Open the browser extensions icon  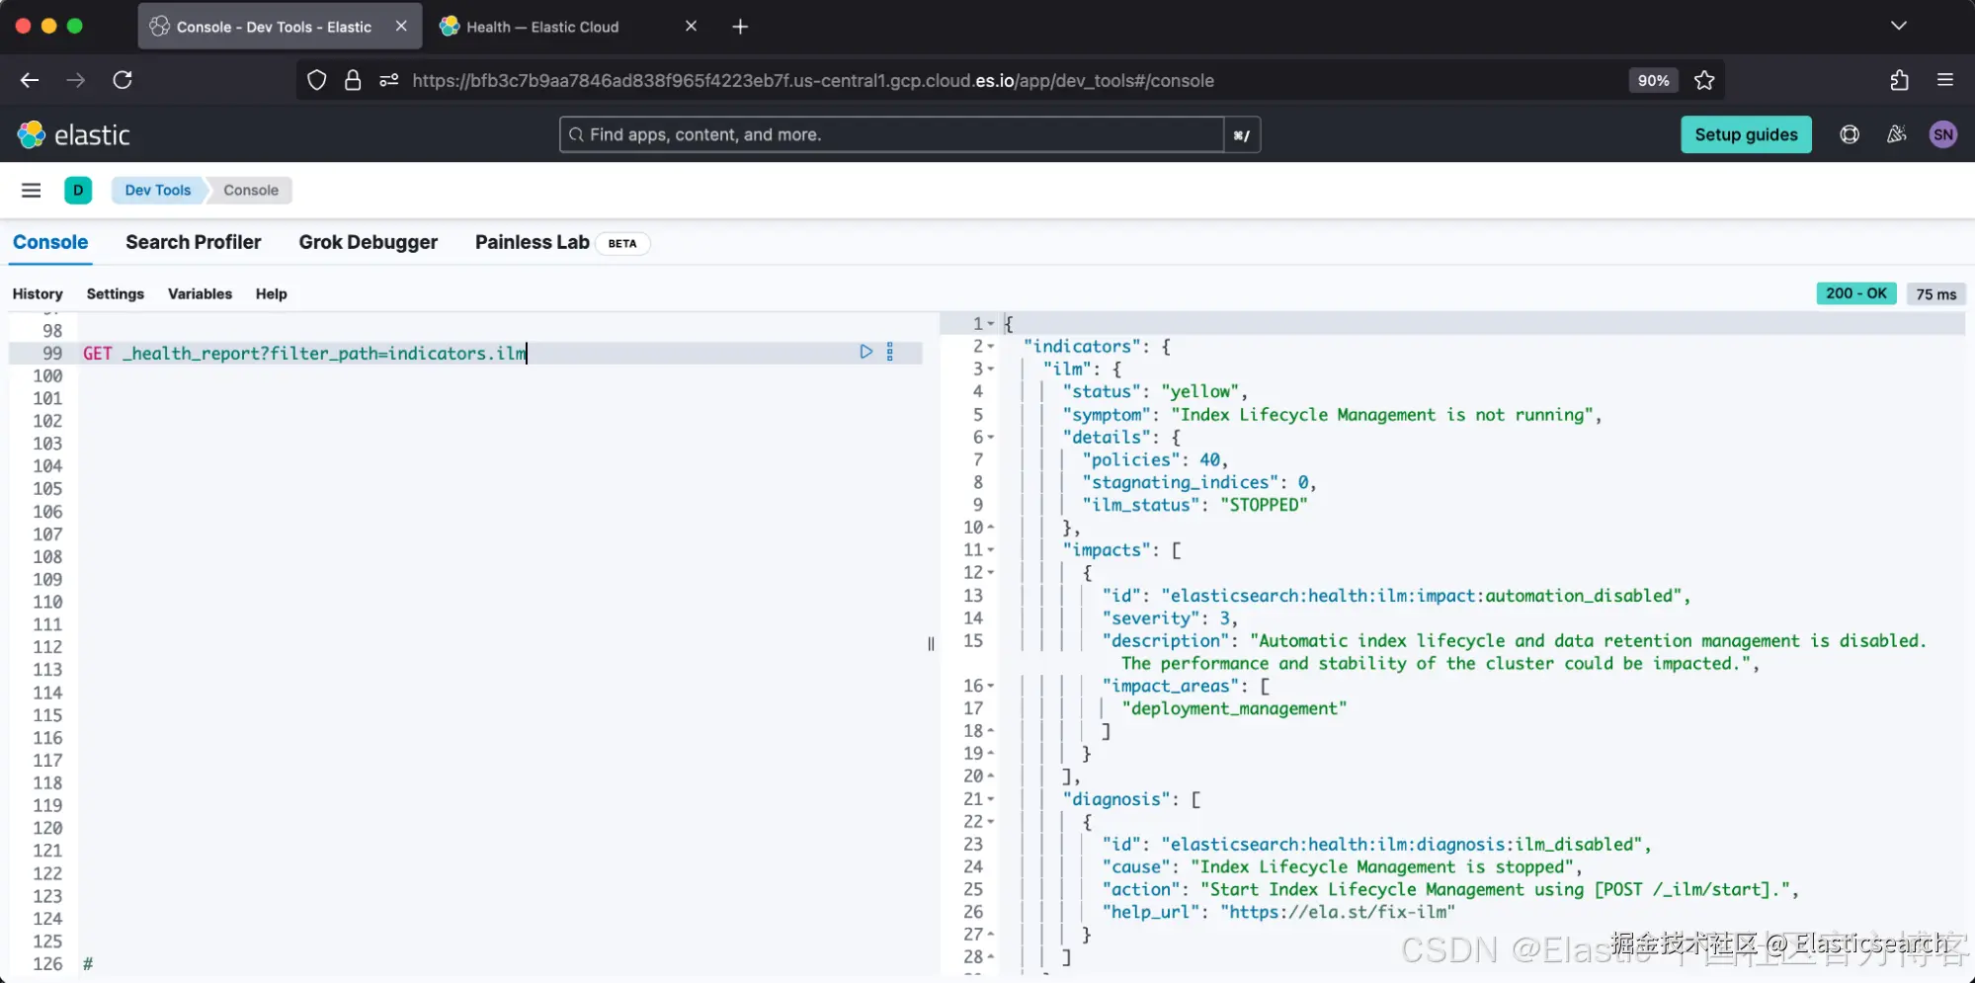coord(1899,81)
